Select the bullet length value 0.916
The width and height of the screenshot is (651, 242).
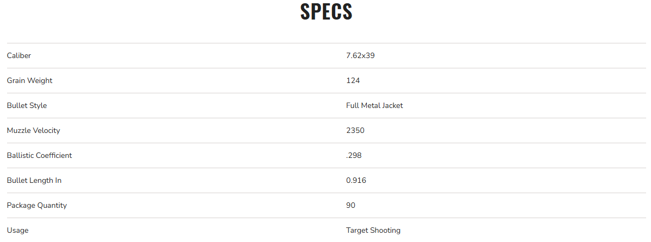point(356,180)
